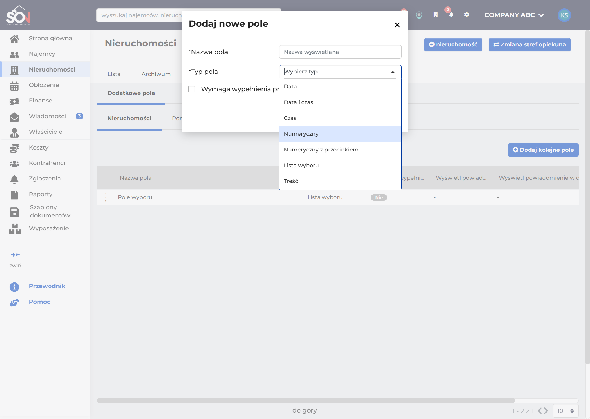Select Nieruchomości sub-tab
Viewport: 590px width, 419px height.
[x=129, y=118]
